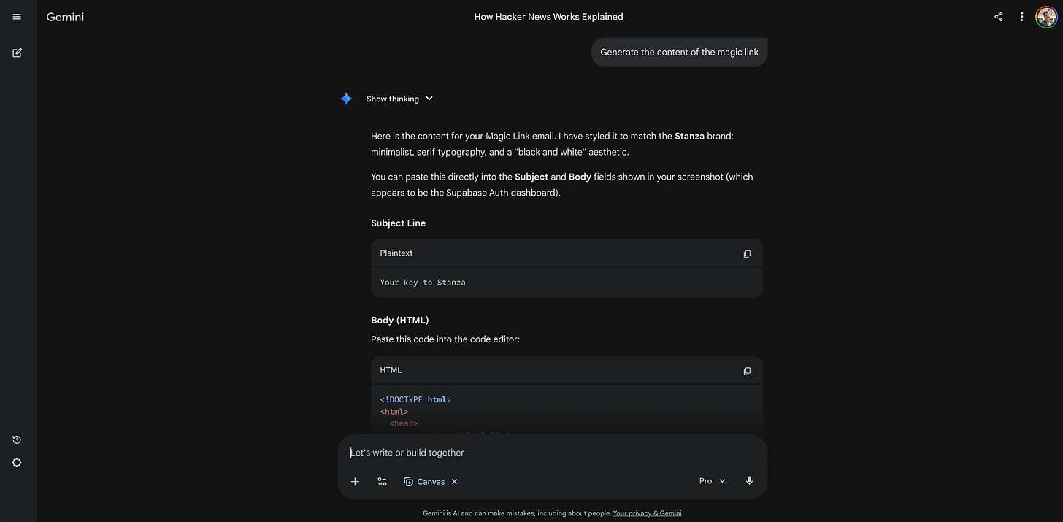The height and width of the screenshot is (522, 1063).
Task: Copy the HTML email code
Action: tap(747, 371)
